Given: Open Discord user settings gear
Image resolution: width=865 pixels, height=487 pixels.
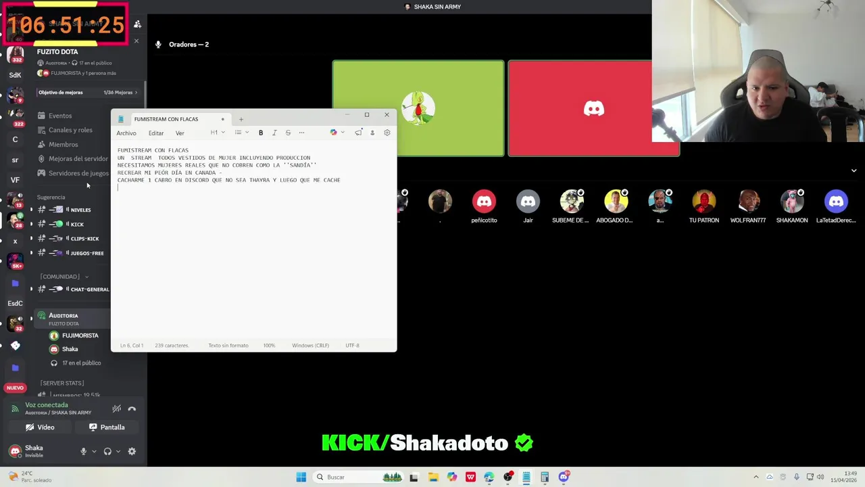Looking at the screenshot, I should pos(132,451).
